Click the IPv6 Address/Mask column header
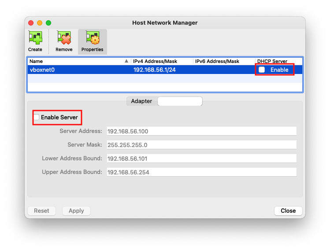The width and height of the screenshot is (330, 251). (224, 61)
